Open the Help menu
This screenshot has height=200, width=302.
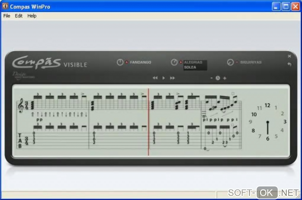click(x=32, y=16)
